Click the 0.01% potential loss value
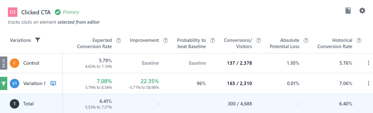Image resolution: width=373 pixels, height=113 pixels. [293, 83]
